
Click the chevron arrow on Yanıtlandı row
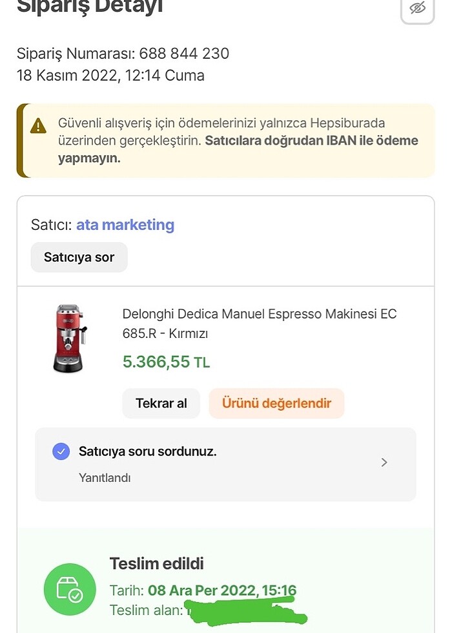tap(384, 462)
